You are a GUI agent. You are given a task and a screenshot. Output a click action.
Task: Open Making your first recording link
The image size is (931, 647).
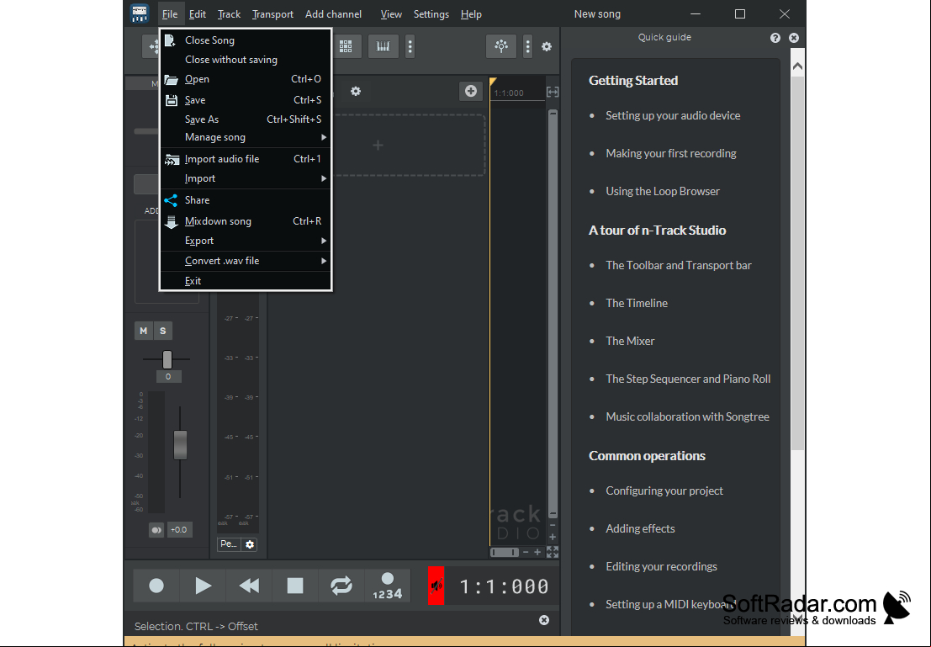point(671,153)
